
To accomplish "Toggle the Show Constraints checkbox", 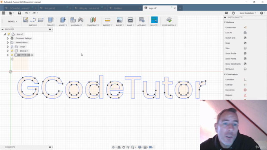I will (245, 64).
